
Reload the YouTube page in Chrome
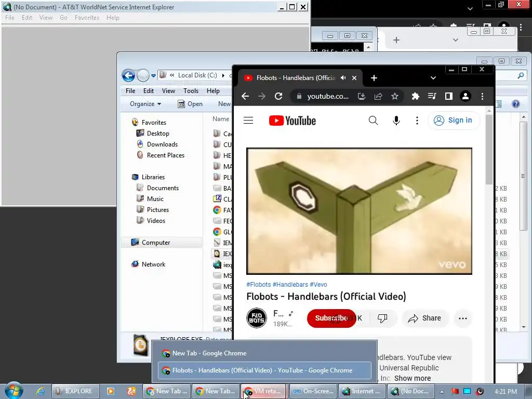click(278, 96)
